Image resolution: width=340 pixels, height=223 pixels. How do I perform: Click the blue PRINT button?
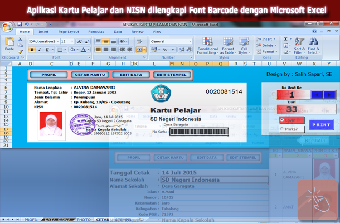(x=321, y=125)
